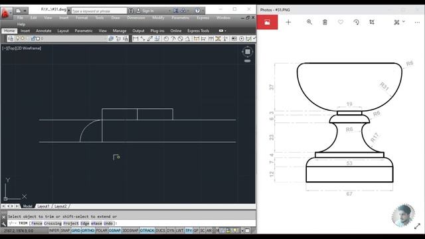Switch to the Layout1 tab
The width and height of the screenshot is (425, 239).
click(x=43, y=206)
